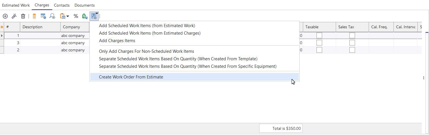Image resolution: width=429 pixels, height=135 pixels.
Task: Toggle Sales Tax checkbox in row number 3
Action: click(x=352, y=43)
